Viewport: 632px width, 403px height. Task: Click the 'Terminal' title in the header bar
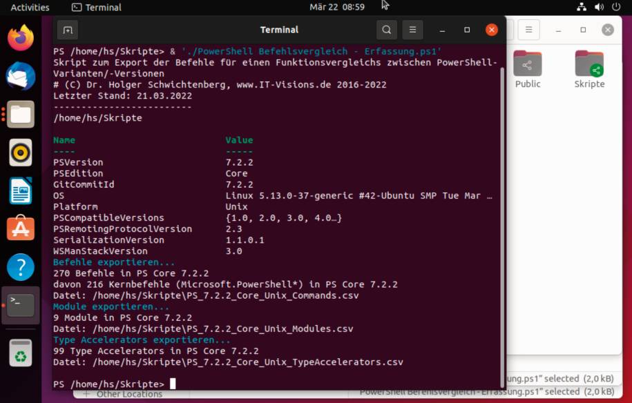tap(279, 30)
